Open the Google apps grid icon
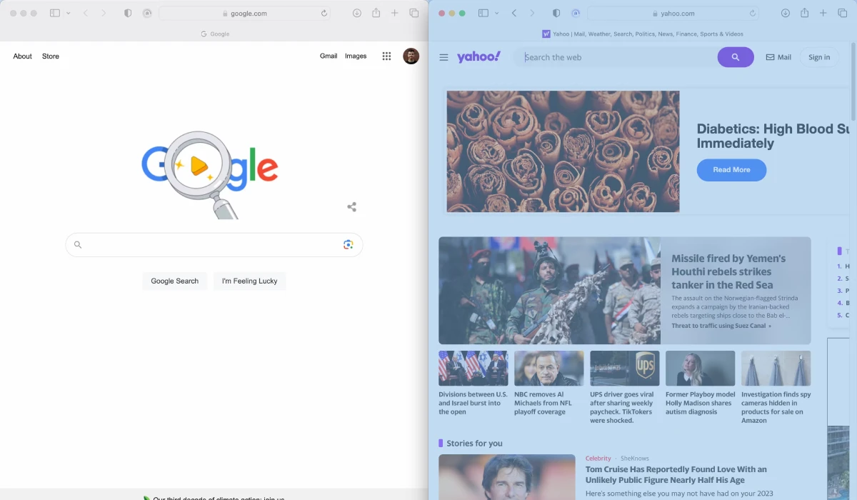The image size is (857, 500). click(x=386, y=56)
